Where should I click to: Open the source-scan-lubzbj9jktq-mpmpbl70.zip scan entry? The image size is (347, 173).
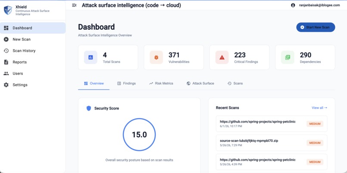coord(272,143)
